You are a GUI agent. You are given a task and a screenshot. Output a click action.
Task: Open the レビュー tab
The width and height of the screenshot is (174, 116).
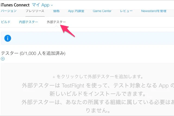point(126,11)
